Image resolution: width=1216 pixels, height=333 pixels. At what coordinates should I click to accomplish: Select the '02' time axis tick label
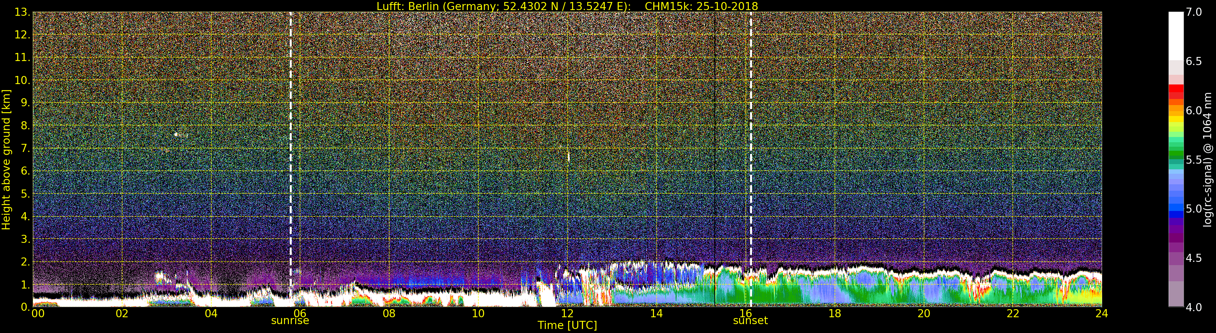pyautogui.click(x=122, y=313)
